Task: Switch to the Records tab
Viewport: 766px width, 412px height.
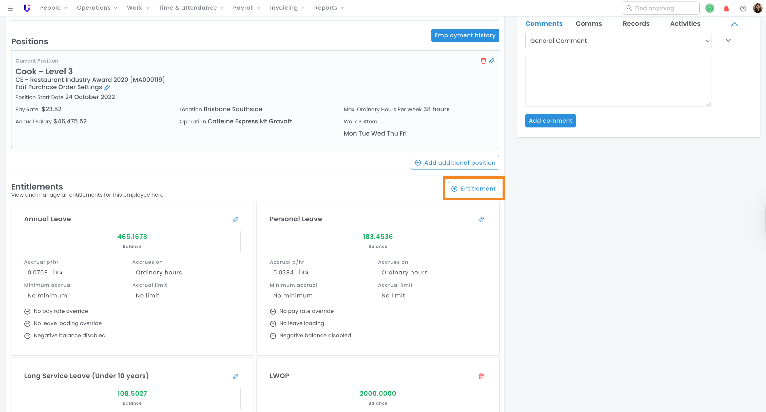Action: (636, 24)
